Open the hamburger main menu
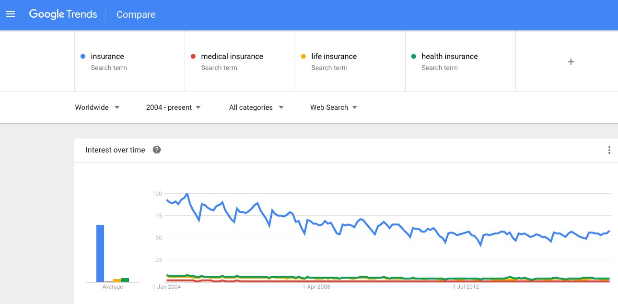The width and height of the screenshot is (618, 304). 11,14
